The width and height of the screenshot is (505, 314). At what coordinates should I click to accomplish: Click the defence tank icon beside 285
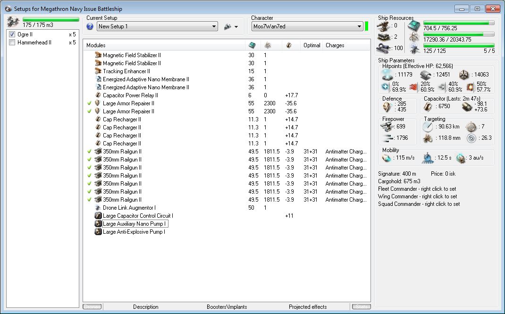[x=387, y=107]
